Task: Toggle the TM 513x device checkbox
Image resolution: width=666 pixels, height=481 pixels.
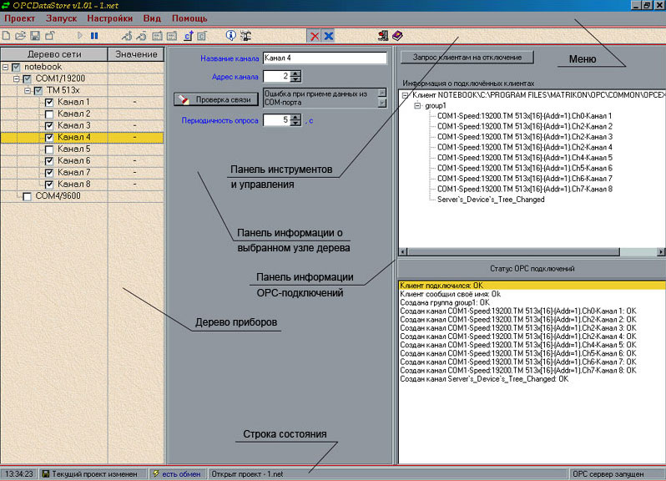Action: click(x=38, y=90)
